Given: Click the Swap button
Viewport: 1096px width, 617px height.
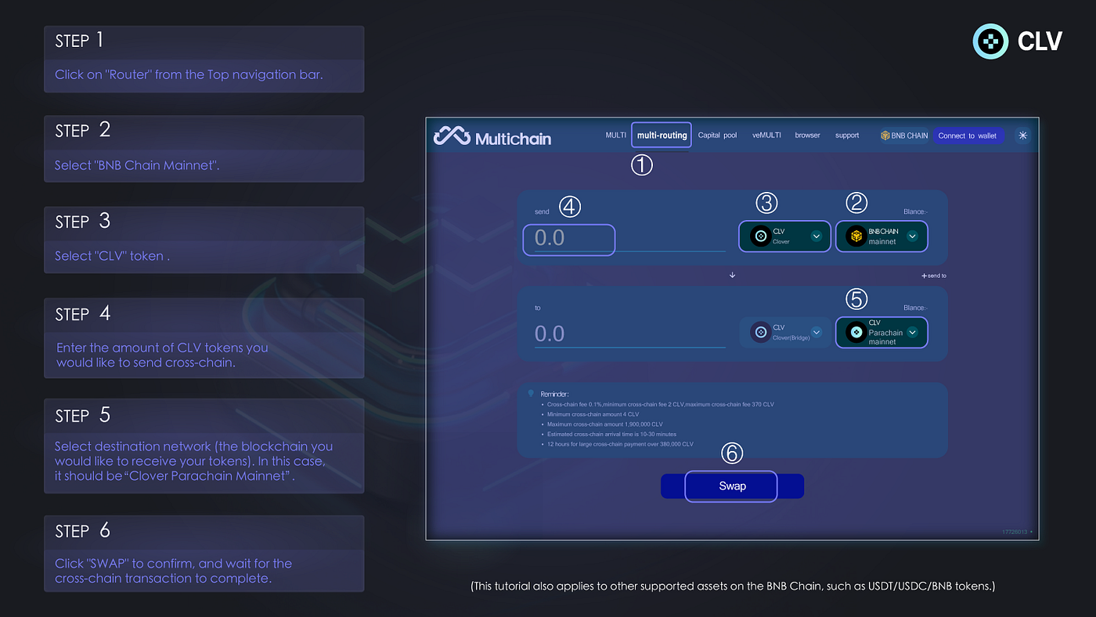Looking at the screenshot, I should coord(732,486).
